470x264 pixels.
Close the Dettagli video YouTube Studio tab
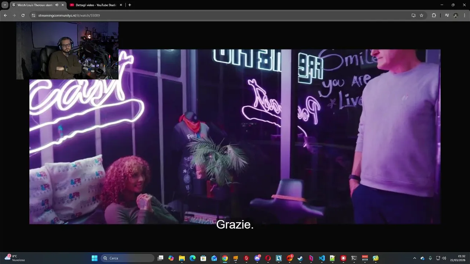[x=121, y=5]
